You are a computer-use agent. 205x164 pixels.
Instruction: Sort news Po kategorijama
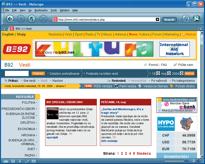(183, 81)
